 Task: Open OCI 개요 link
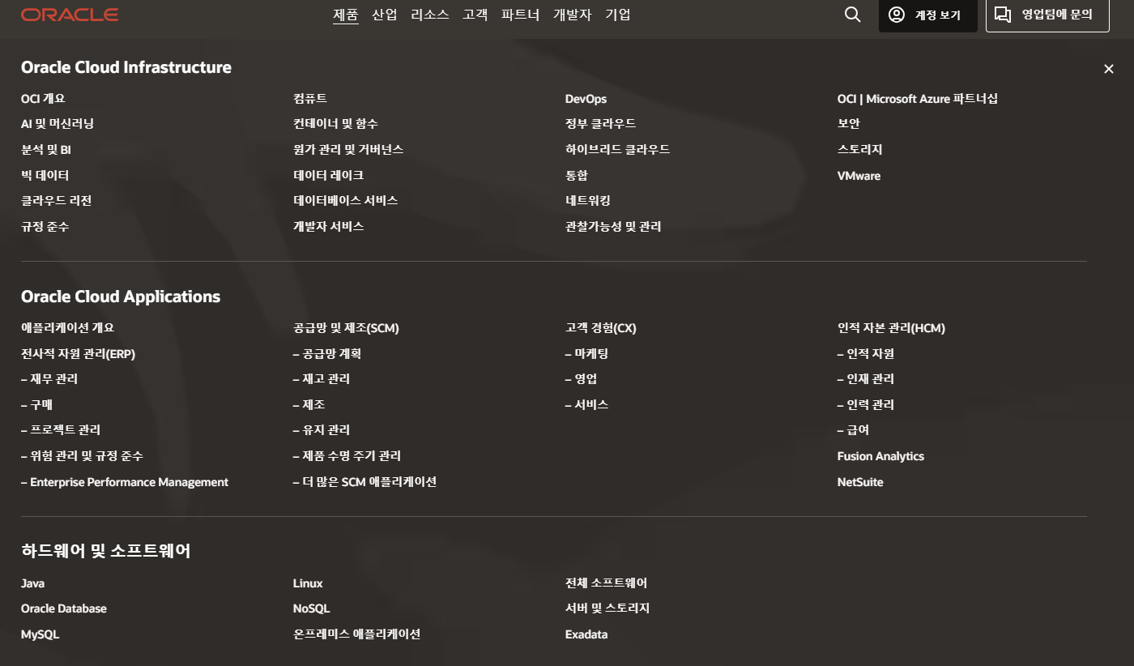tap(43, 99)
